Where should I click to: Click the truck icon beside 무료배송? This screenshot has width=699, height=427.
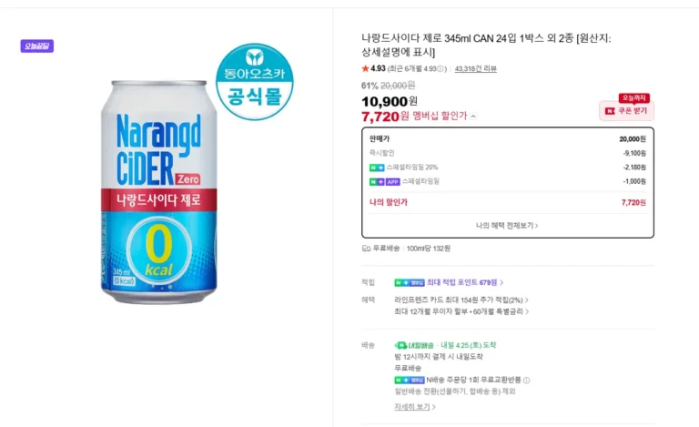pyautogui.click(x=366, y=248)
